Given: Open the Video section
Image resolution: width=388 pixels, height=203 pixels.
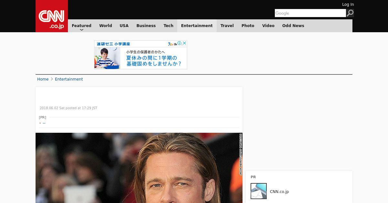Looking at the screenshot, I should (268, 26).
